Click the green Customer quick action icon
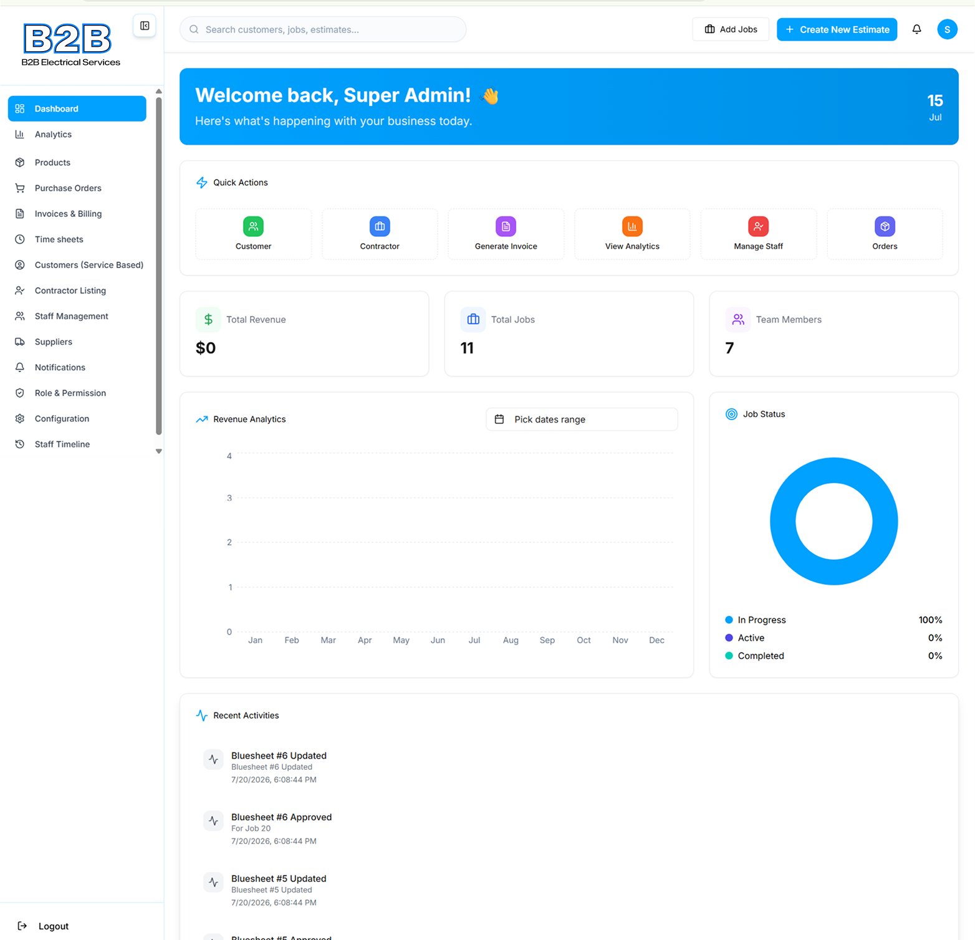The width and height of the screenshot is (975, 940). [253, 226]
